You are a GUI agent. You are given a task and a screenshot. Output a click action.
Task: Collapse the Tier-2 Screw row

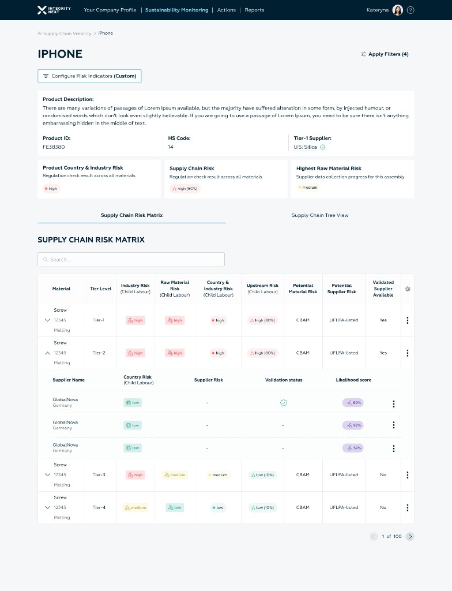47,353
